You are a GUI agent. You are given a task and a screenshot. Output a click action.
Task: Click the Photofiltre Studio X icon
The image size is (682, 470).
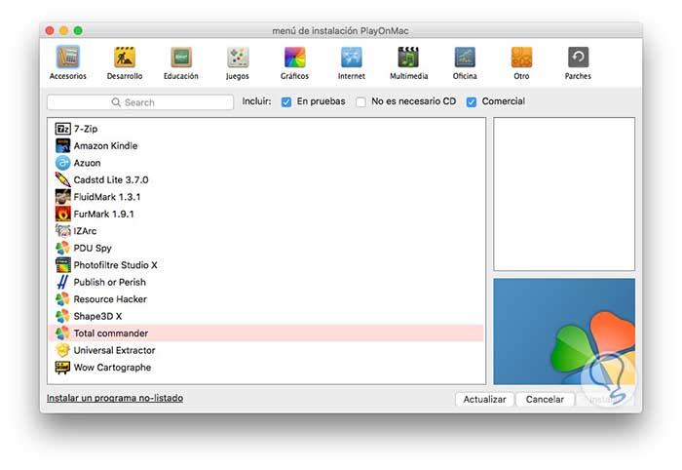click(62, 265)
